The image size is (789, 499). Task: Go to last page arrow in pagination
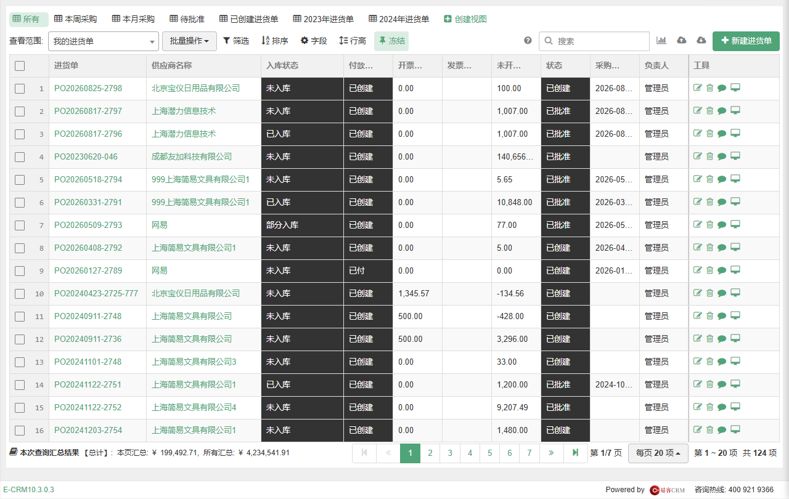point(575,453)
